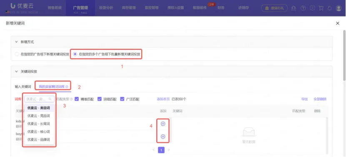The height and width of the screenshot is (157, 346).
Task: Click the 导出 link
Action: pyautogui.click(x=304, y=99)
